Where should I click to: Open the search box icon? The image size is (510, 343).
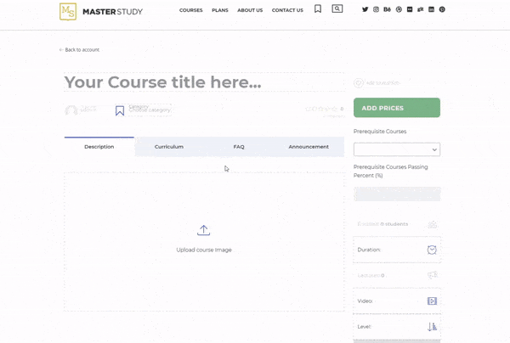pyautogui.click(x=337, y=8)
